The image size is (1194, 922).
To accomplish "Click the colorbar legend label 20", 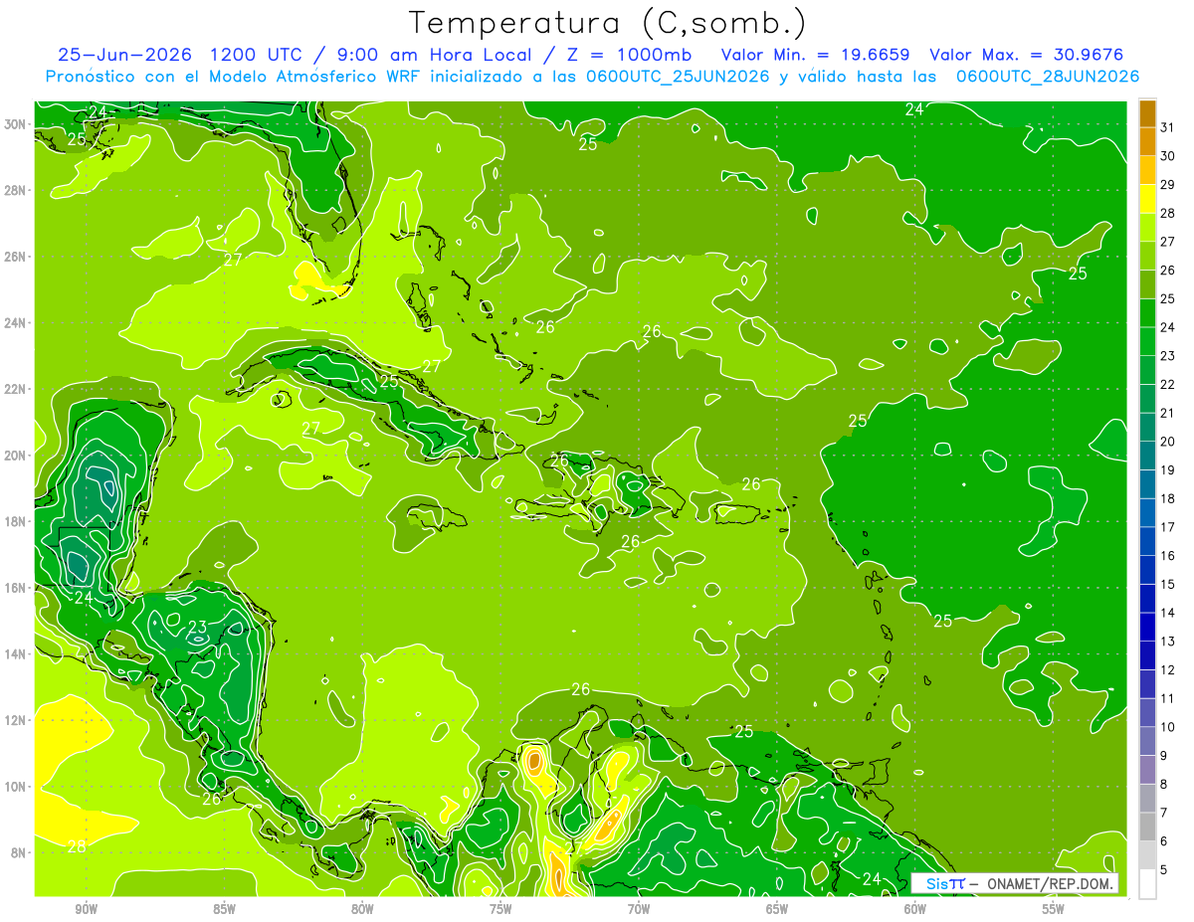I will click(x=1168, y=442).
